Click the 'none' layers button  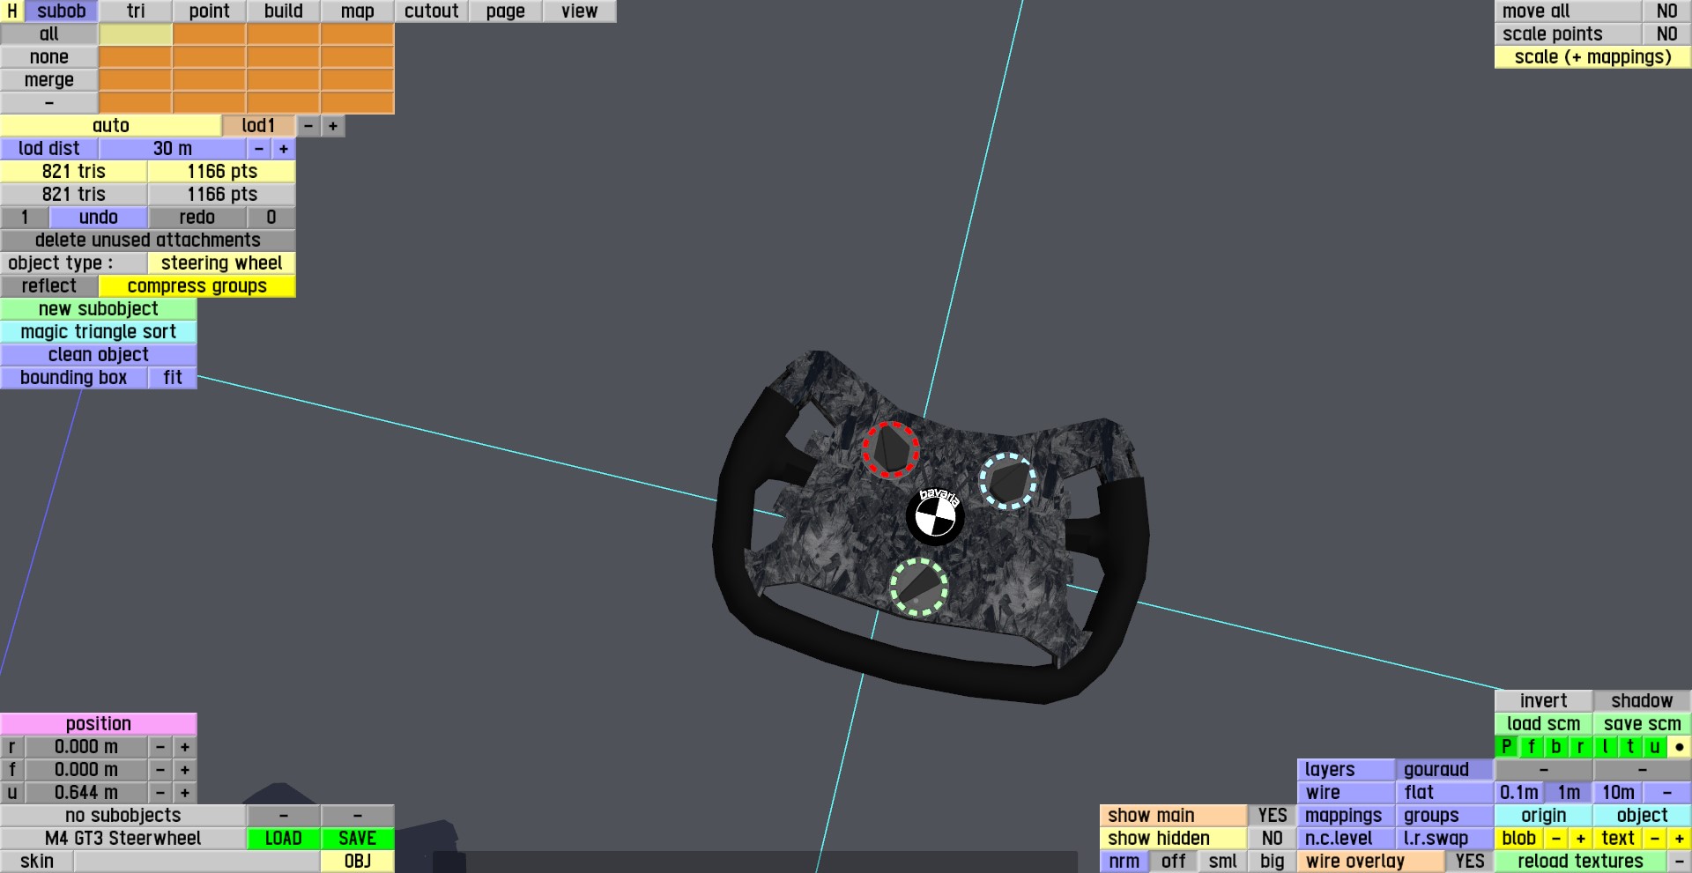coord(49,57)
